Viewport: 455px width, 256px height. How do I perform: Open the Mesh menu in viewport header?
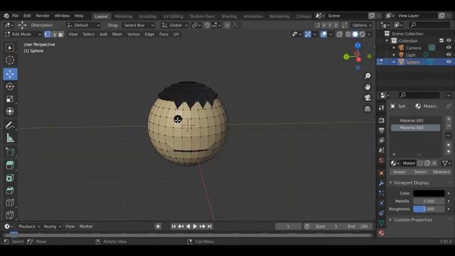117,34
